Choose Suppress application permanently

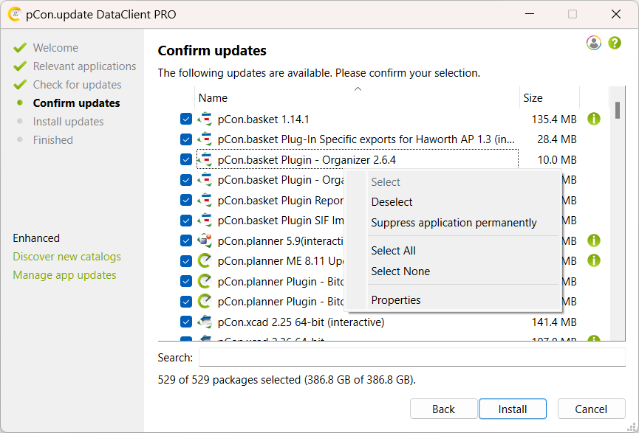point(453,223)
